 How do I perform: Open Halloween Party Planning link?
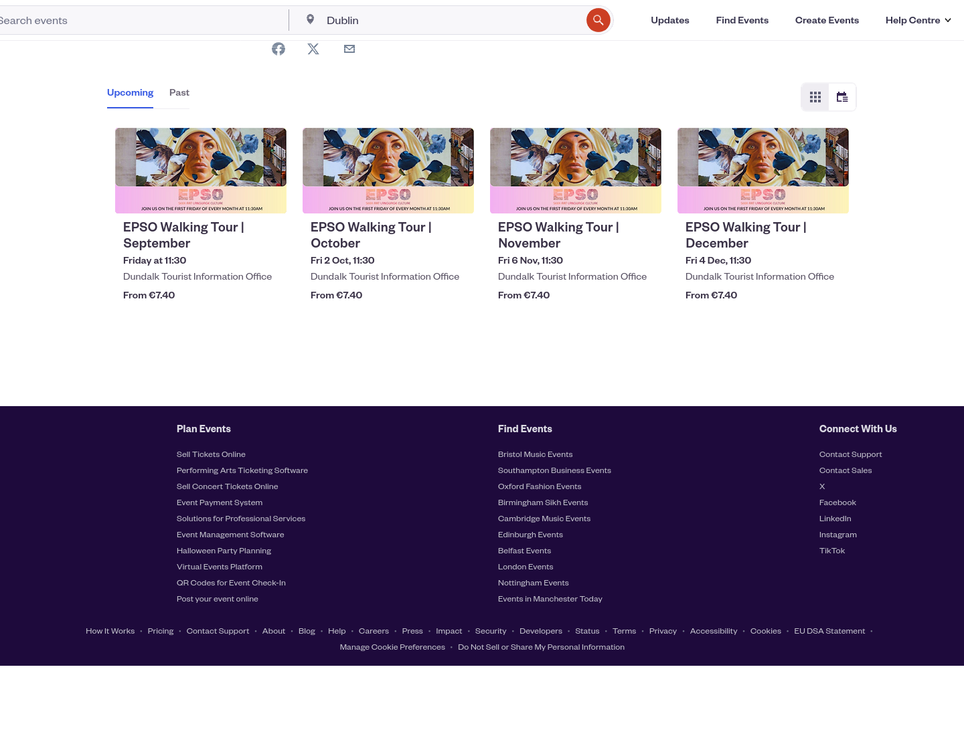tap(224, 551)
